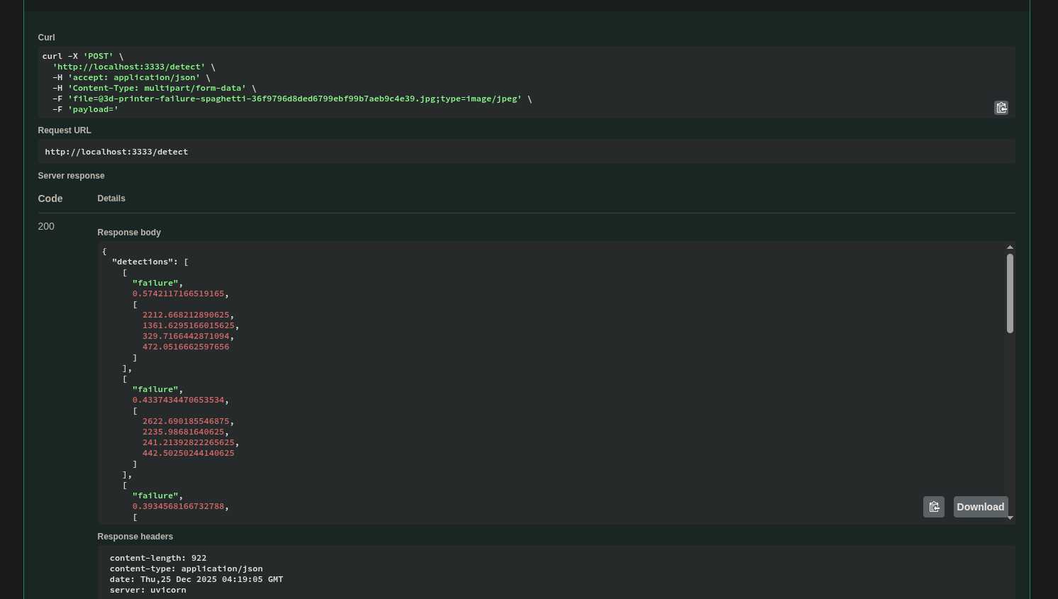Click the 'accept: application/json' curl line
Viewport: 1058px width, 599px height.
(x=131, y=77)
